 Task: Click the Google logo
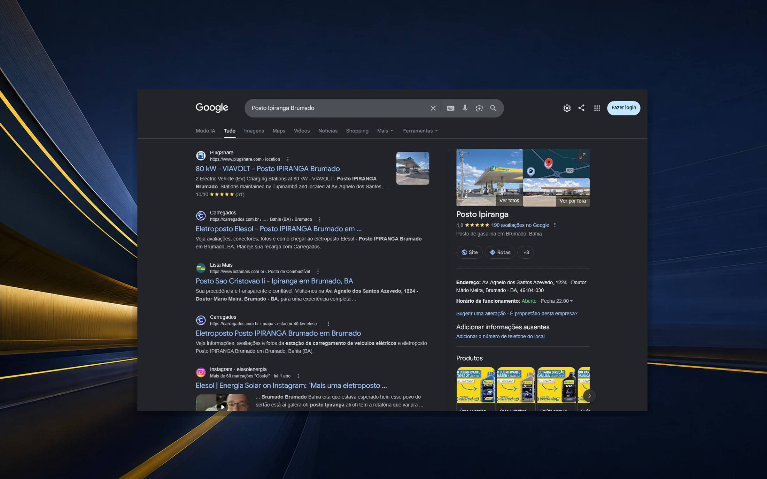click(212, 108)
